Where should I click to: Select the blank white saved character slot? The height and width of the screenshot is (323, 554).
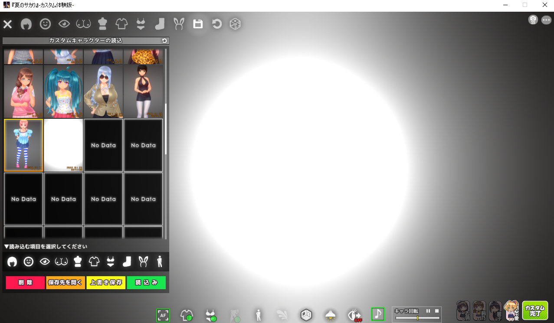(63, 145)
